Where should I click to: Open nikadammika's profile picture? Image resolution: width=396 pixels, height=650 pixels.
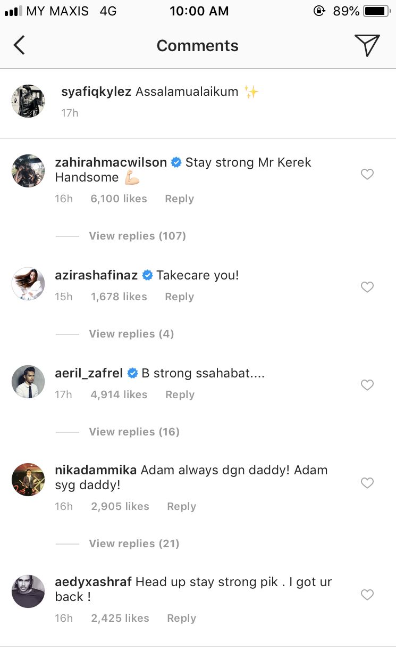(x=28, y=480)
